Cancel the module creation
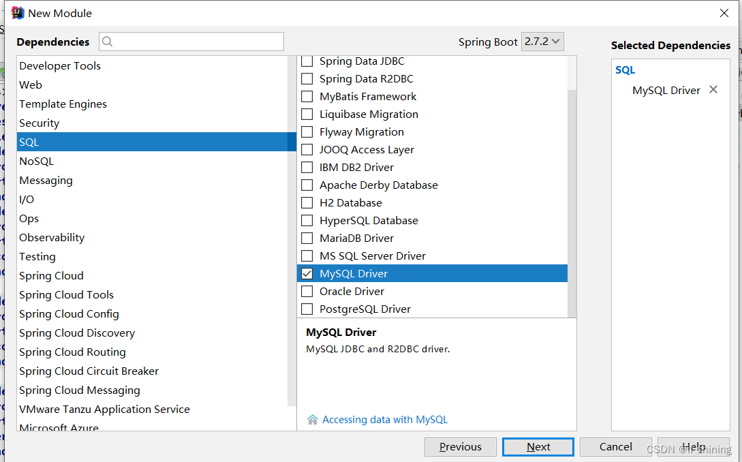 [x=615, y=447]
